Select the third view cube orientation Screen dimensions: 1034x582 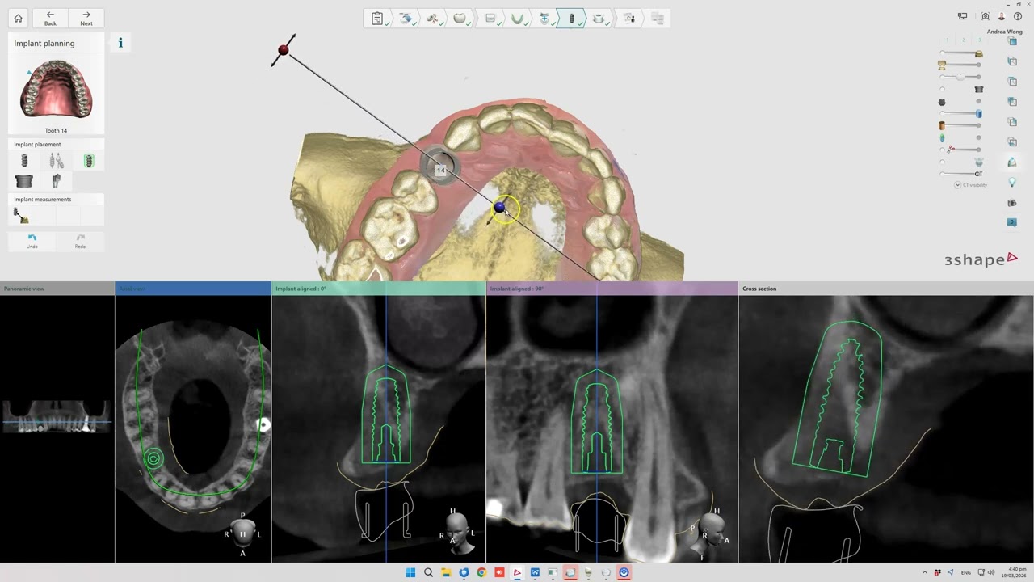(1012, 82)
